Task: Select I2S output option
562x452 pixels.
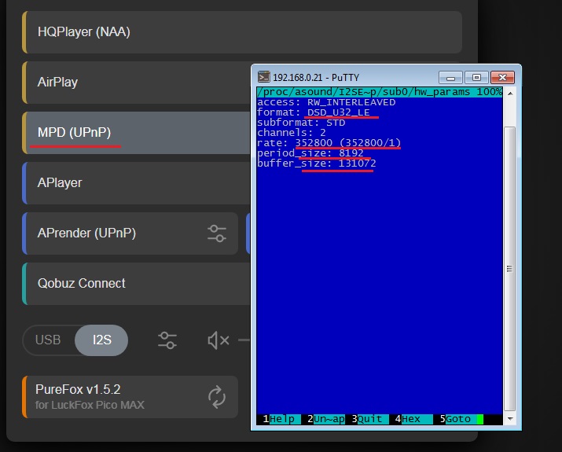Action: (x=102, y=340)
